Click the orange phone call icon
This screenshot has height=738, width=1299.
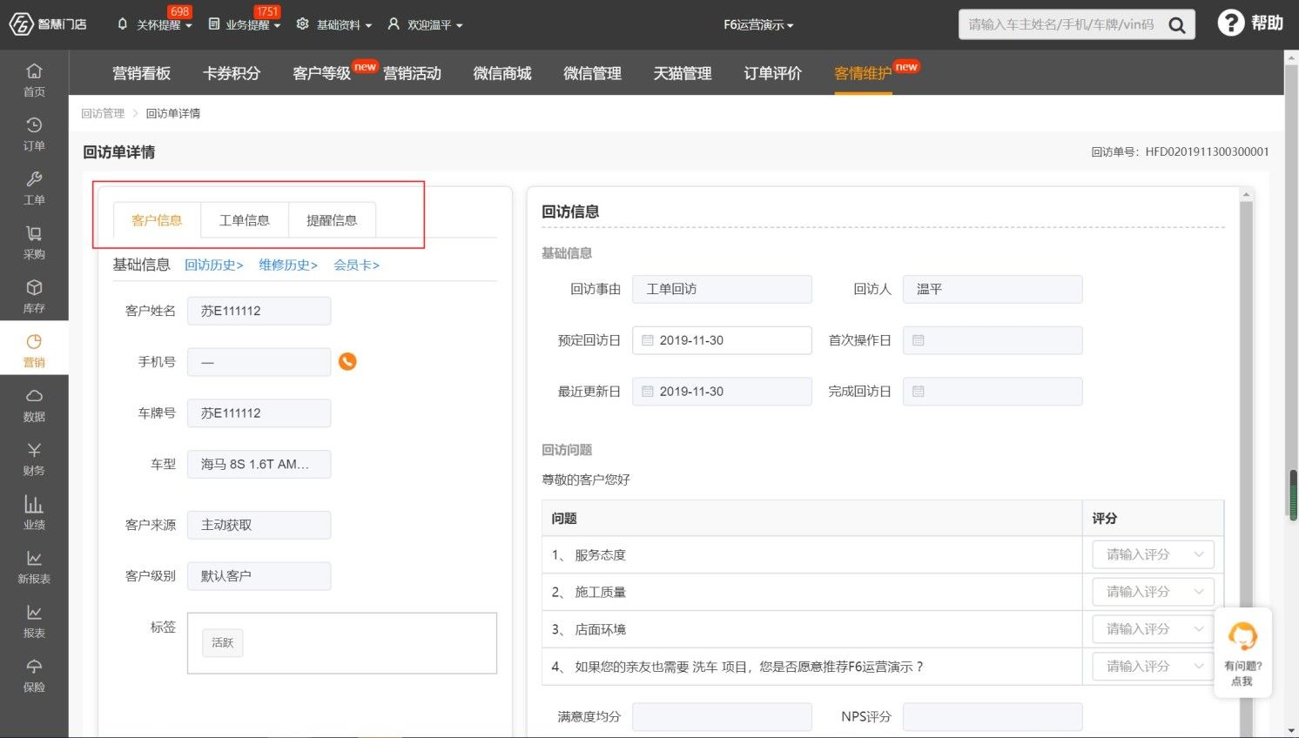tap(347, 361)
